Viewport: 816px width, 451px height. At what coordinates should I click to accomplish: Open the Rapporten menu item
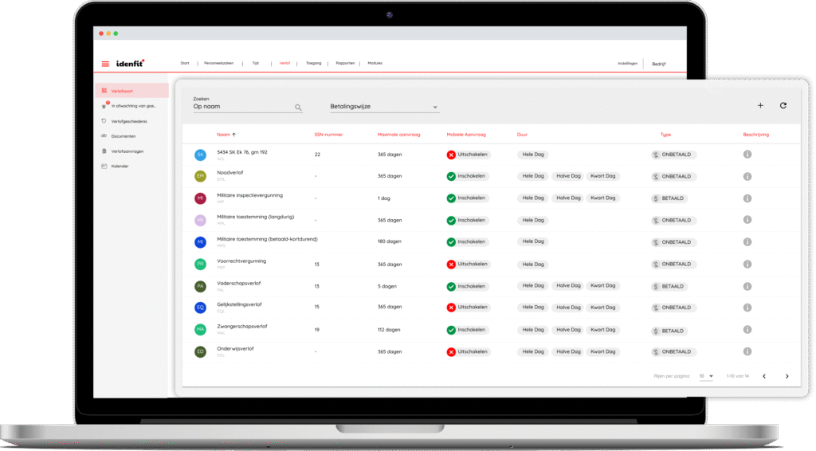345,63
